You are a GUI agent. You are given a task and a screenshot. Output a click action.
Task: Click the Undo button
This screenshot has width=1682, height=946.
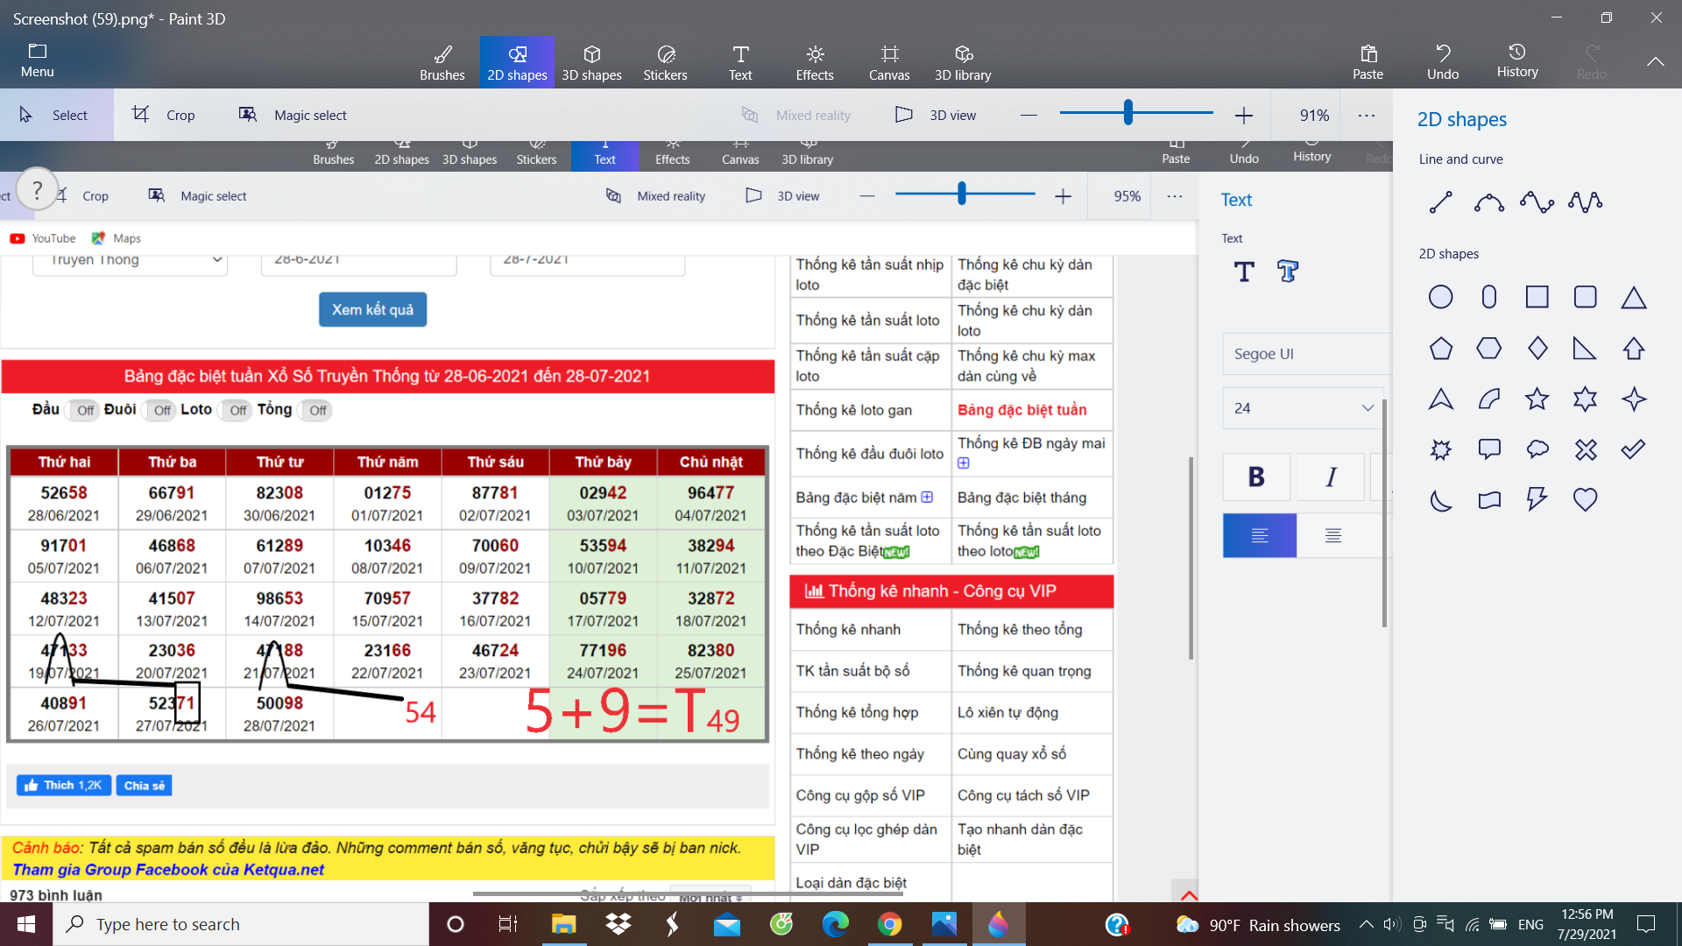coord(1442,62)
